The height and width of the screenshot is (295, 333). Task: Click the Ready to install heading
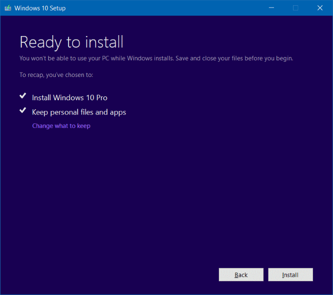coord(71,42)
